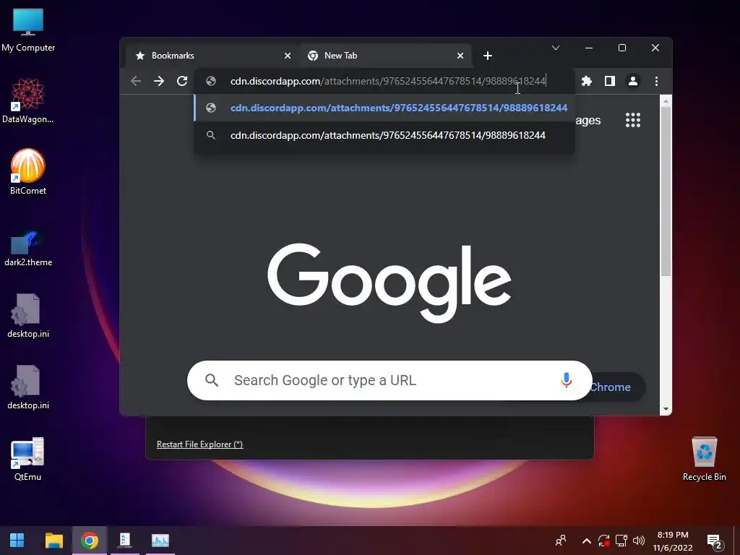The height and width of the screenshot is (555, 740).
Task: Click the Chrome button behind the search box
Action: (x=619, y=387)
